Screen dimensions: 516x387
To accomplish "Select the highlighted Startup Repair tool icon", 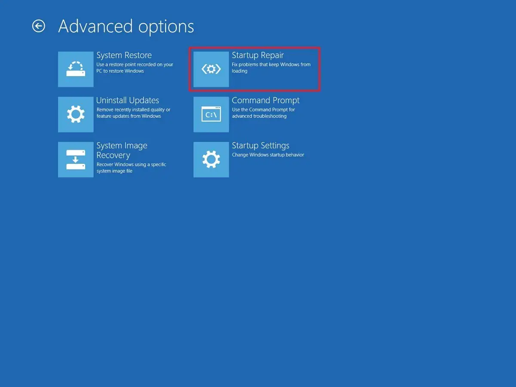I will click(211, 69).
